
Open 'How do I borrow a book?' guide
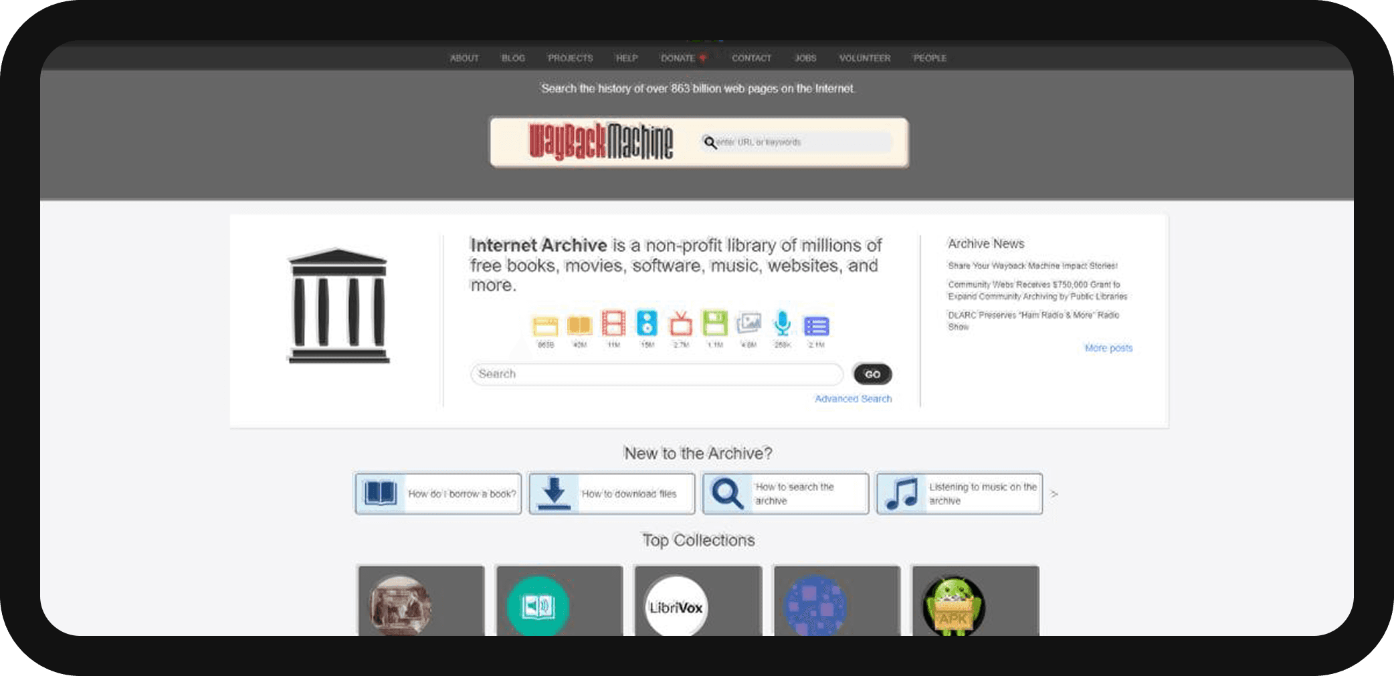click(x=438, y=494)
